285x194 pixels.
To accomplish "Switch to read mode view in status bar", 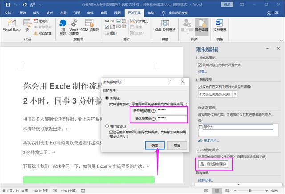I will tap(206, 190).
